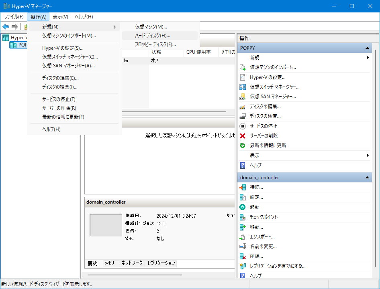Screen dimensions: 380x289
Task: Select 最新の情報に更新(F) menu entry
Action: click(74, 117)
